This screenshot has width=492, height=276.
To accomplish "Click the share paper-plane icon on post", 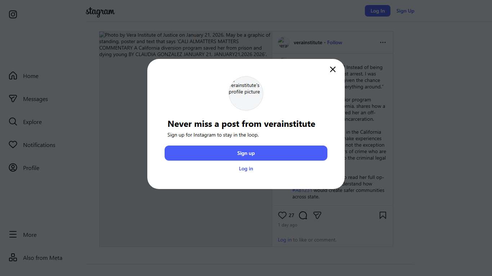I will (x=317, y=215).
